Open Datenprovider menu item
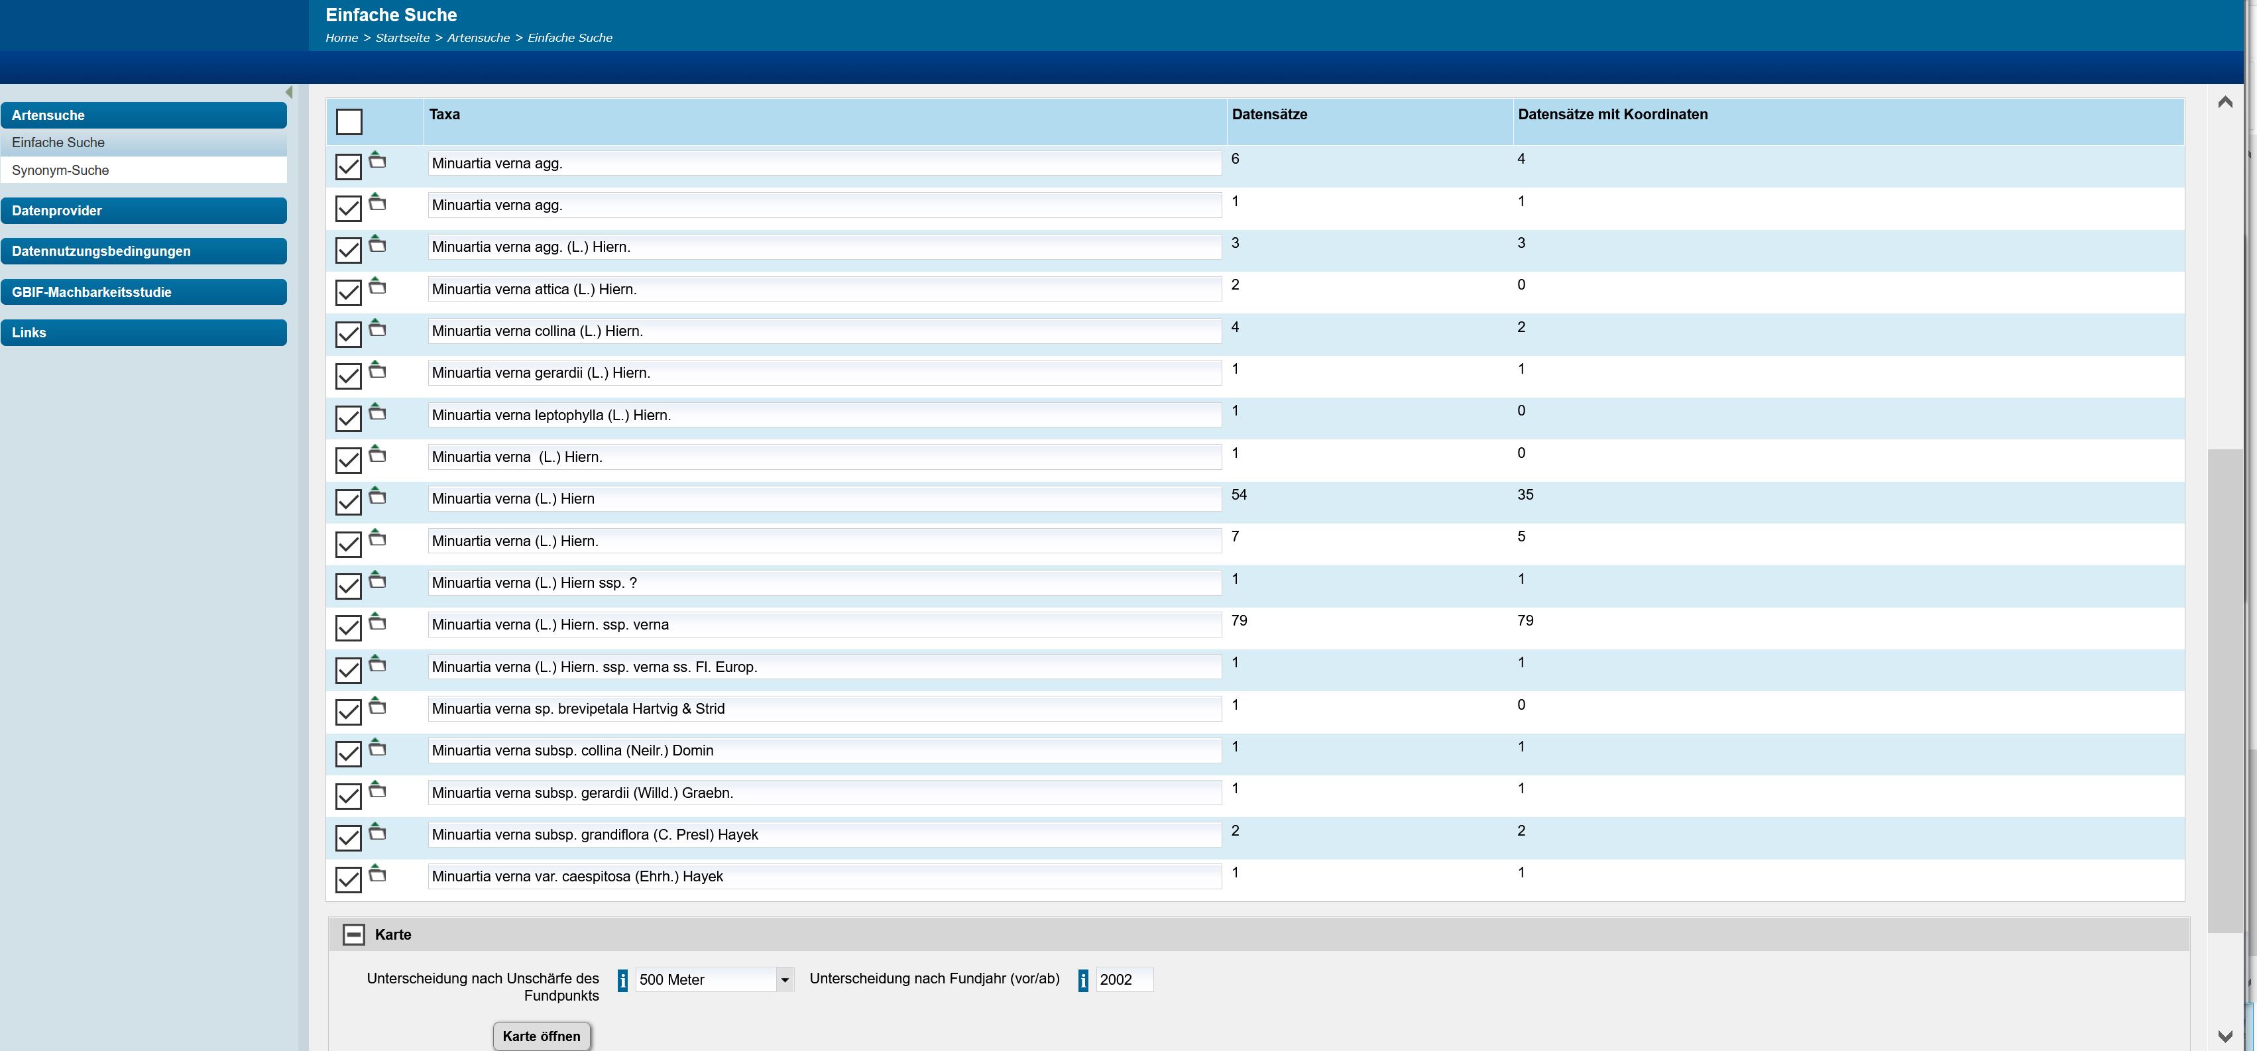This screenshot has height=1051, width=2257. click(x=144, y=210)
